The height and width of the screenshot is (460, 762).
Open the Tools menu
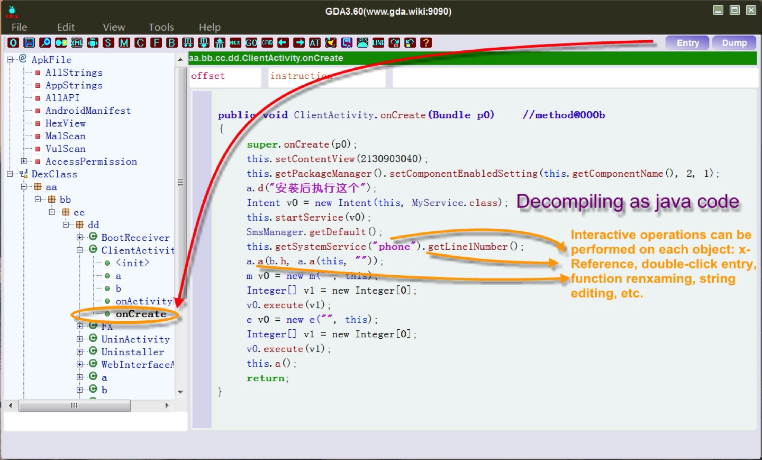coord(161,27)
